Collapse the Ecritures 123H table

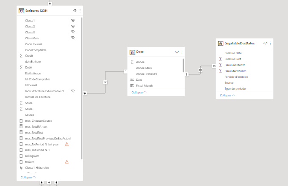pyautogui.click(x=28, y=178)
